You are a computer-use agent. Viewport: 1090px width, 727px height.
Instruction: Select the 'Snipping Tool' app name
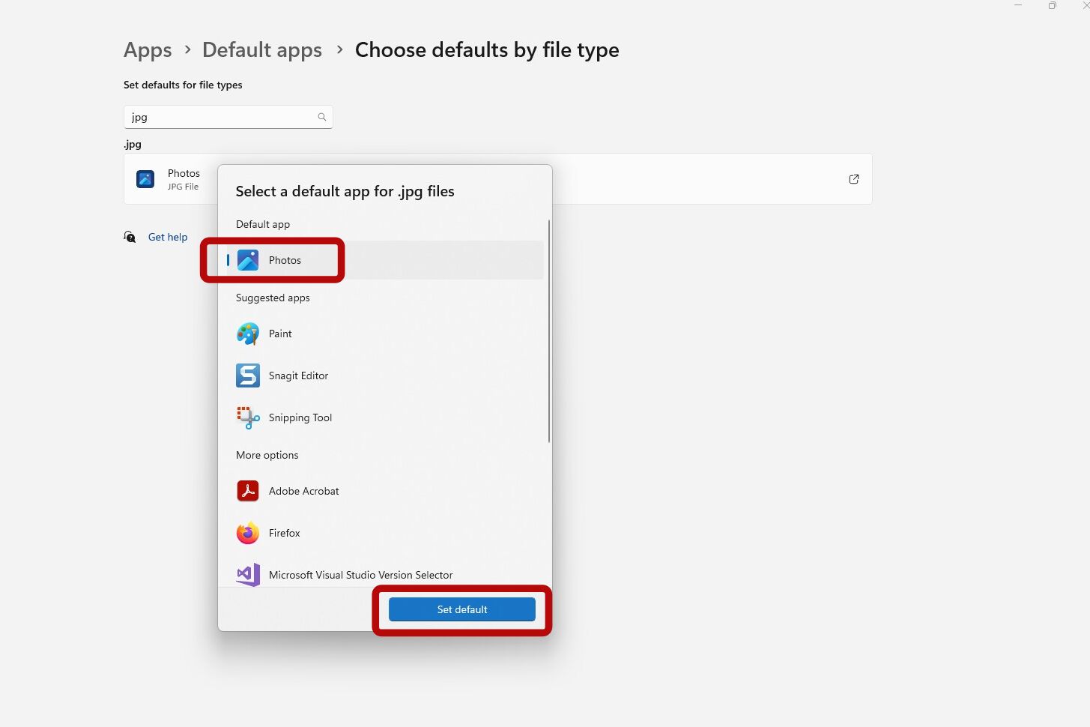coord(300,417)
